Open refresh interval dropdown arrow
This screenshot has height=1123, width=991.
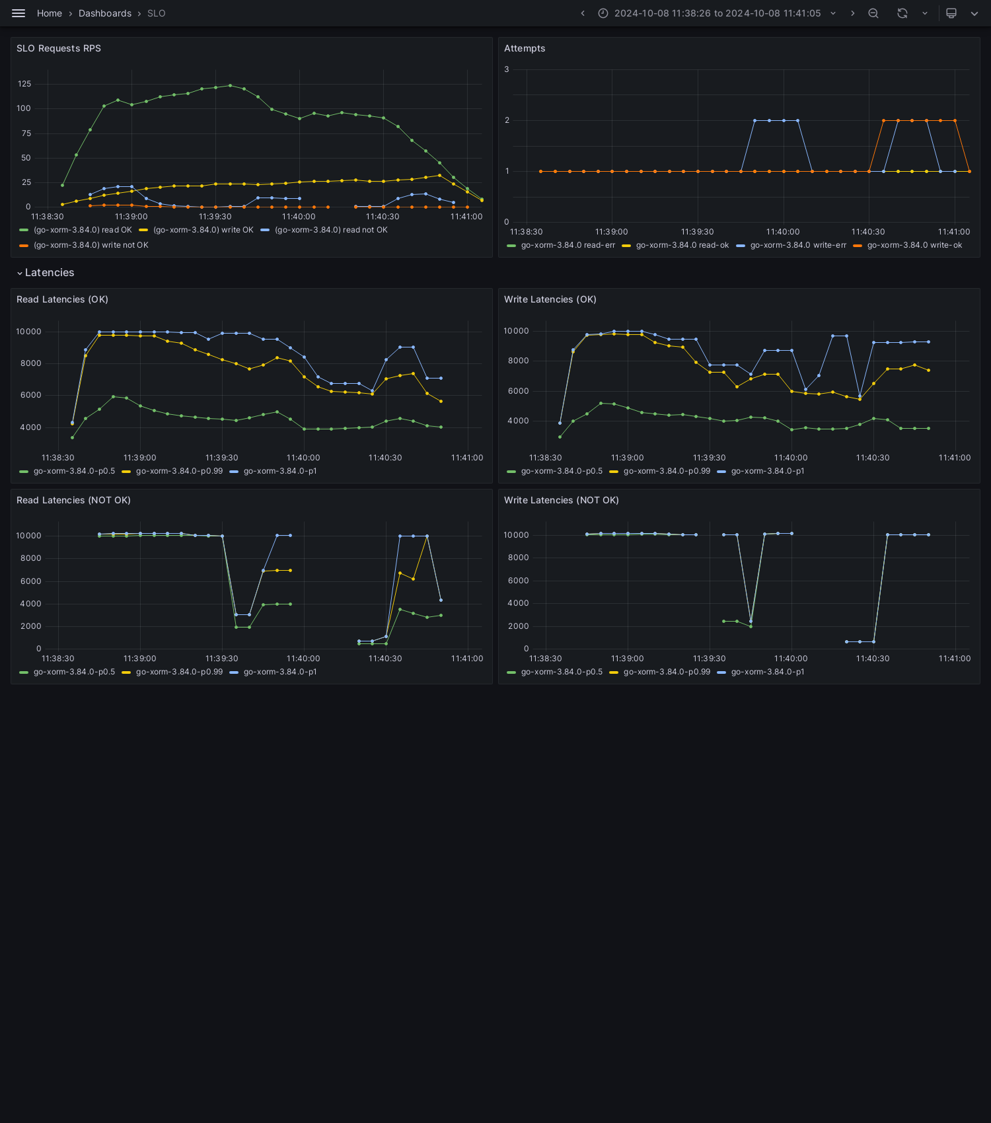(925, 13)
